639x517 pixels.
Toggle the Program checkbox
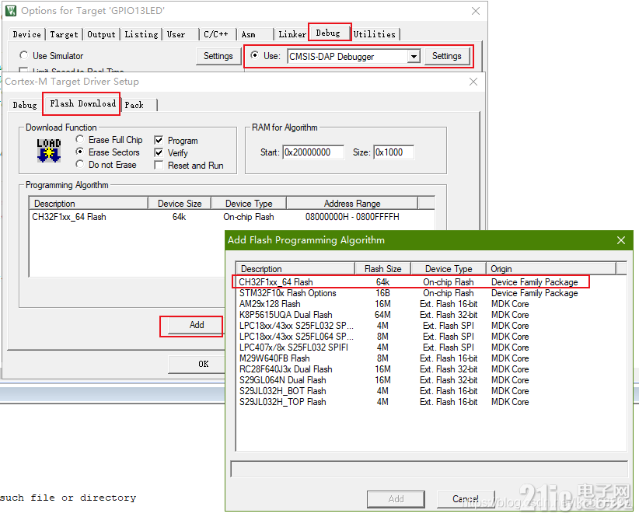tap(159, 141)
